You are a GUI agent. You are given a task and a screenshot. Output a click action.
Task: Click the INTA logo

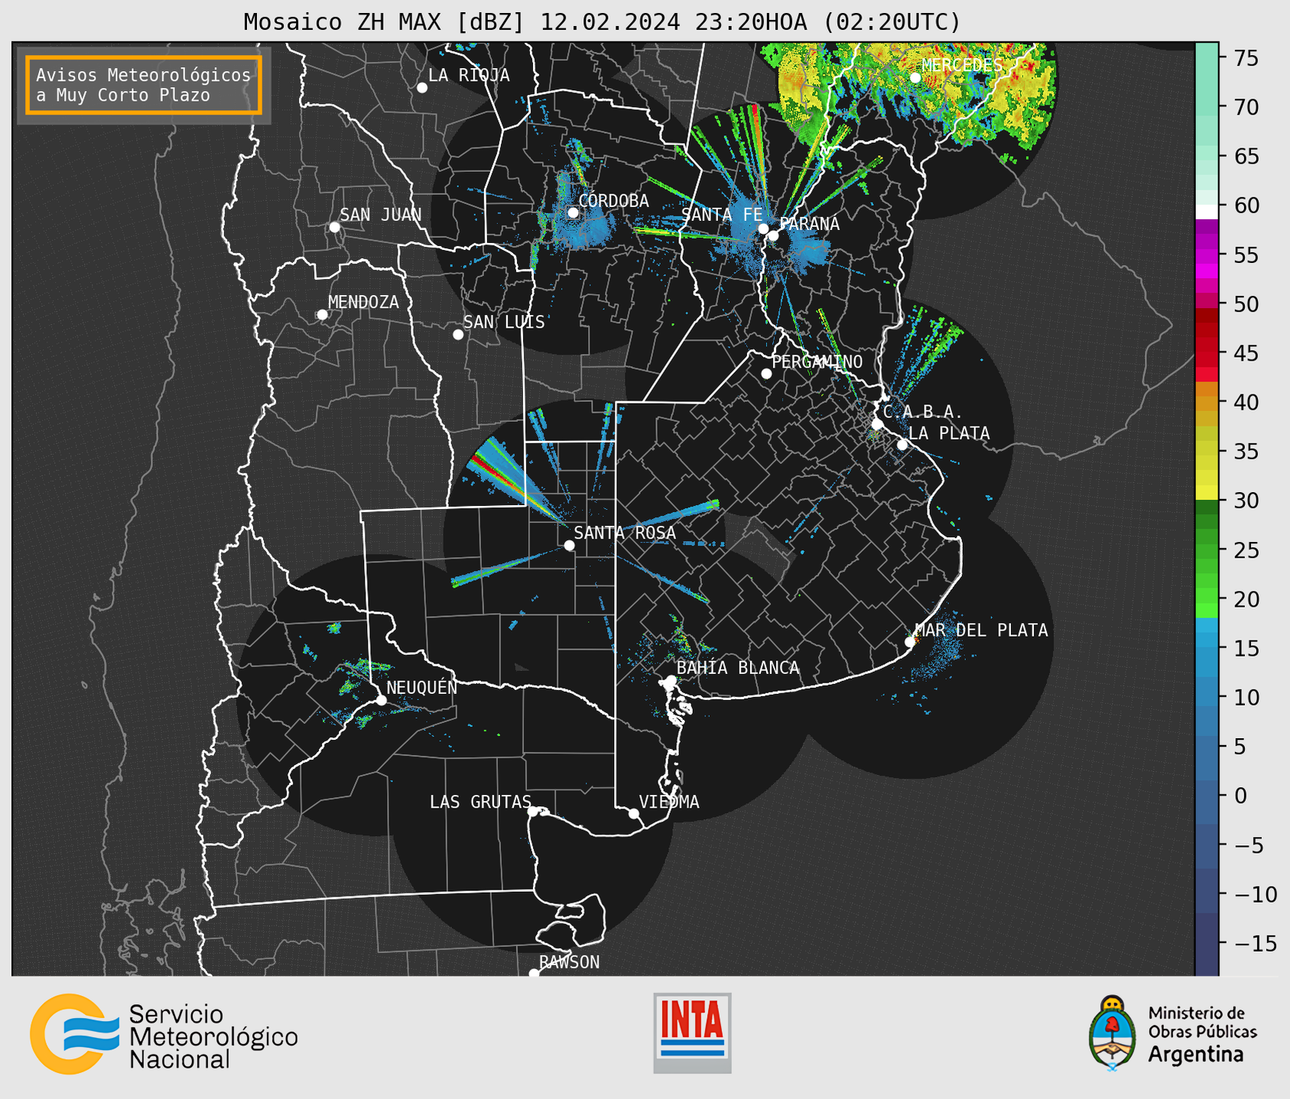692,1033
